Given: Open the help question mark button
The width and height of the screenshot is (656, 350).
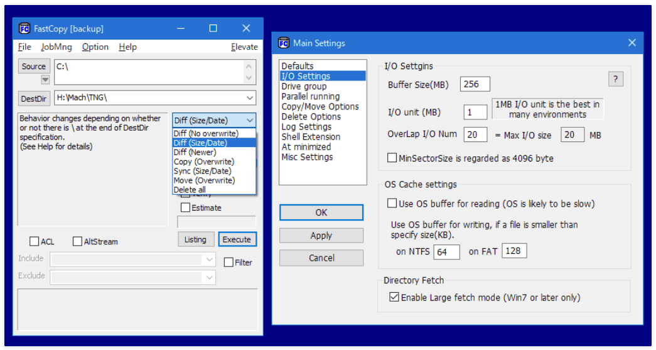Looking at the screenshot, I should (x=616, y=79).
